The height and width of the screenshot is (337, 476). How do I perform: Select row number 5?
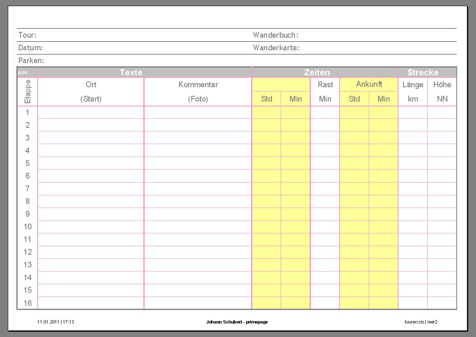click(x=27, y=163)
